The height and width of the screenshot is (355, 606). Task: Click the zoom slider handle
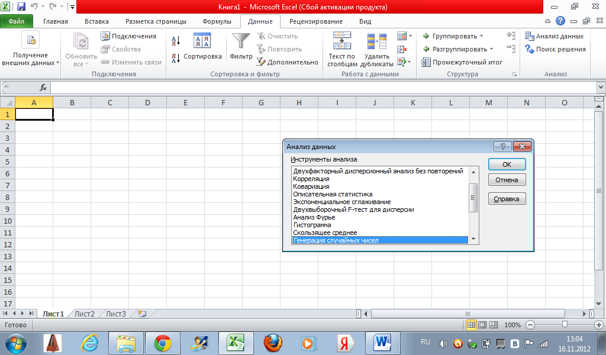tap(565, 325)
